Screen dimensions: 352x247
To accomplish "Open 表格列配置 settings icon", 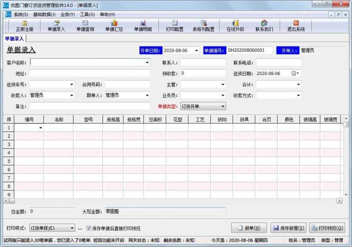I will [203, 26].
